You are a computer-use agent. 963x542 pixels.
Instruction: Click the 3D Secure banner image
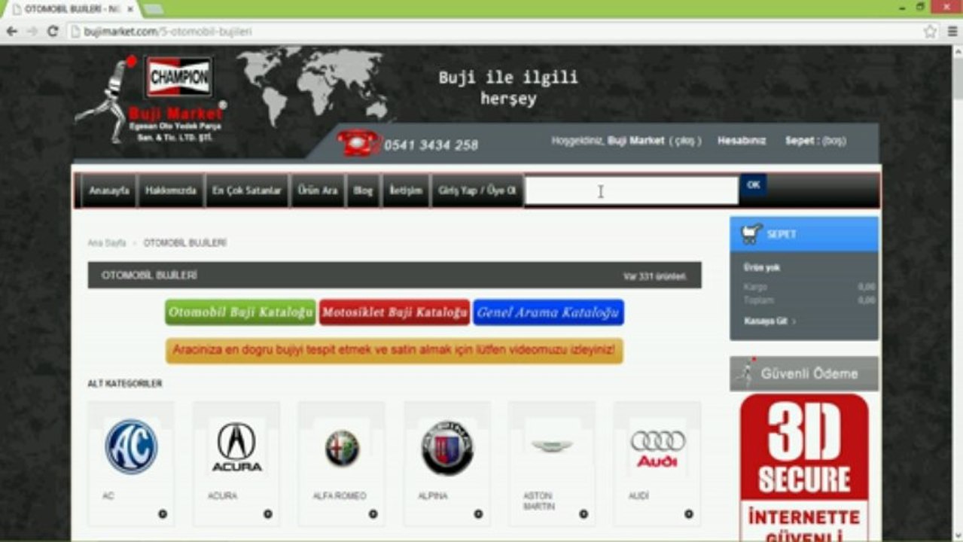803,467
